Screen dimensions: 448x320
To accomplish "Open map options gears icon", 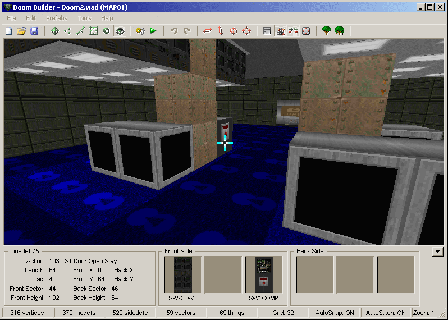I will click(x=140, y=31).
